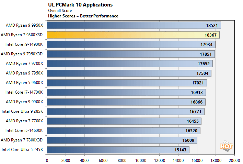Viewport: 243px width, 164px height.
Task: Select the AMD Ryzen 5 9600X label
Action: pyautogui.click(x=24, y=83)
